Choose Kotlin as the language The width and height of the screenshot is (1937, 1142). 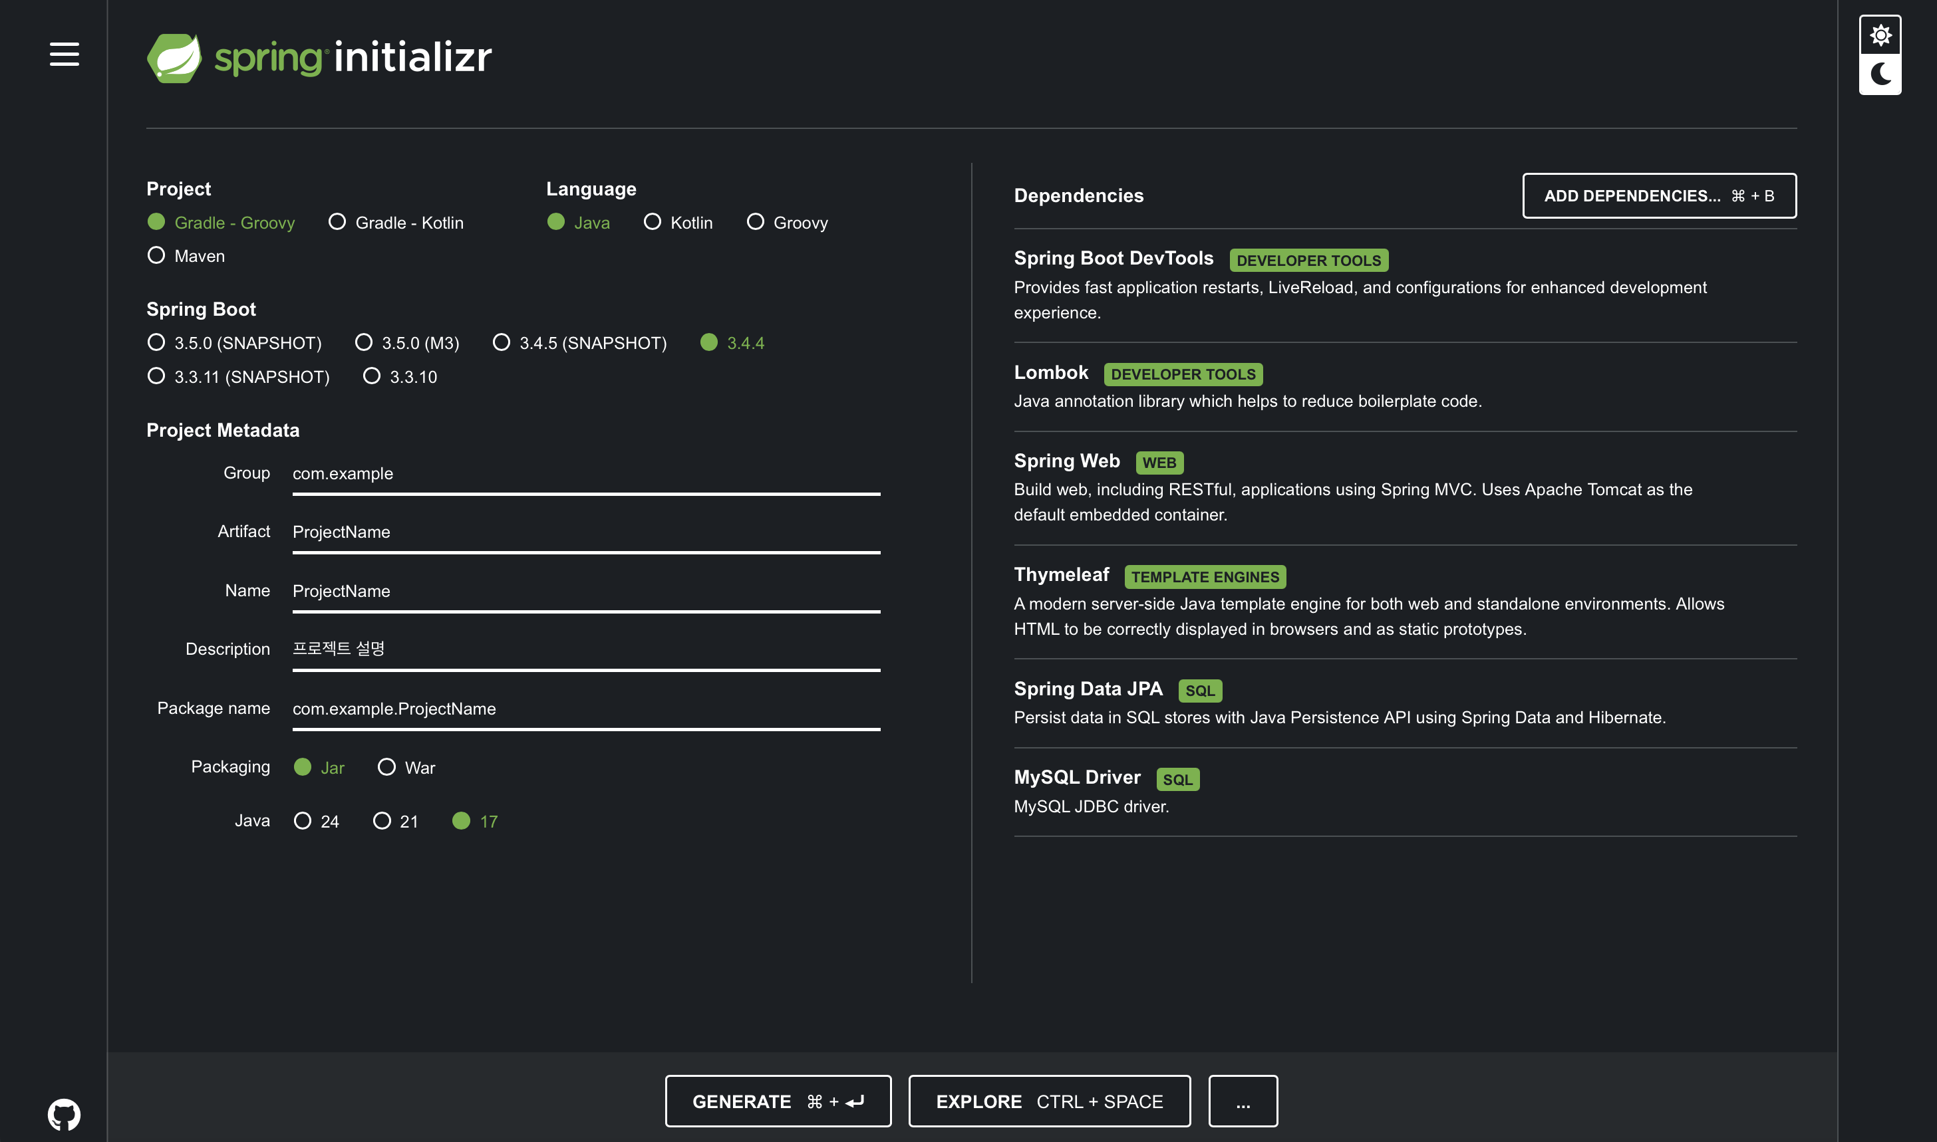tap(678, 223)
